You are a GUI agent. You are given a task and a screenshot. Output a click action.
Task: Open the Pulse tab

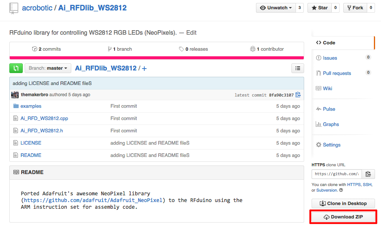[329, 109]
